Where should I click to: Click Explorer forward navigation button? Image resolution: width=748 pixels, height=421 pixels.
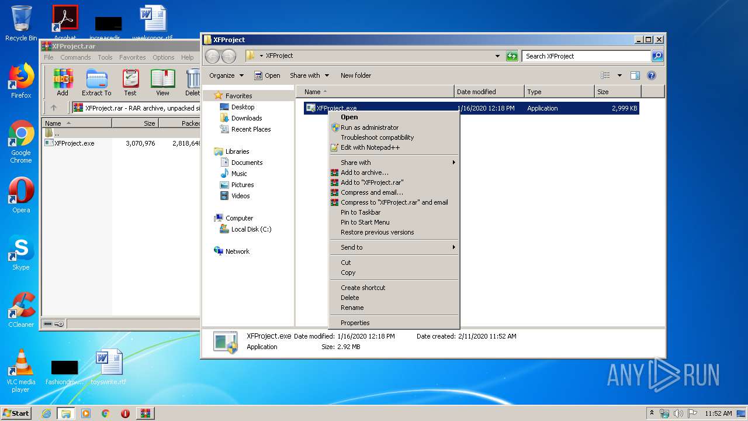228,56
